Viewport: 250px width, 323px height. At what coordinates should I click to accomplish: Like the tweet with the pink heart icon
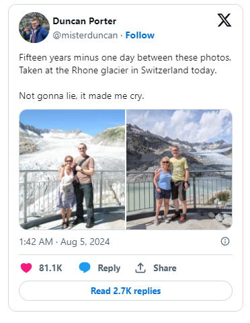point(26,268)
